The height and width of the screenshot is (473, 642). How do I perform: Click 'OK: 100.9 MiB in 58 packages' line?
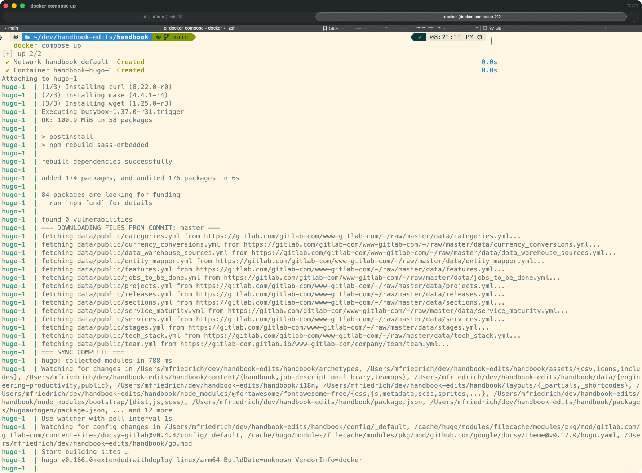[97, 120]
